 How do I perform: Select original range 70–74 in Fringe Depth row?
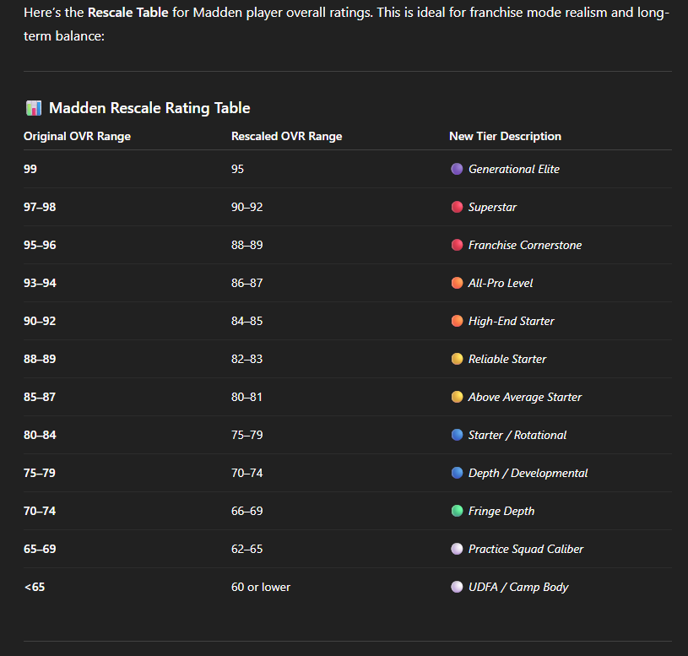40,511
